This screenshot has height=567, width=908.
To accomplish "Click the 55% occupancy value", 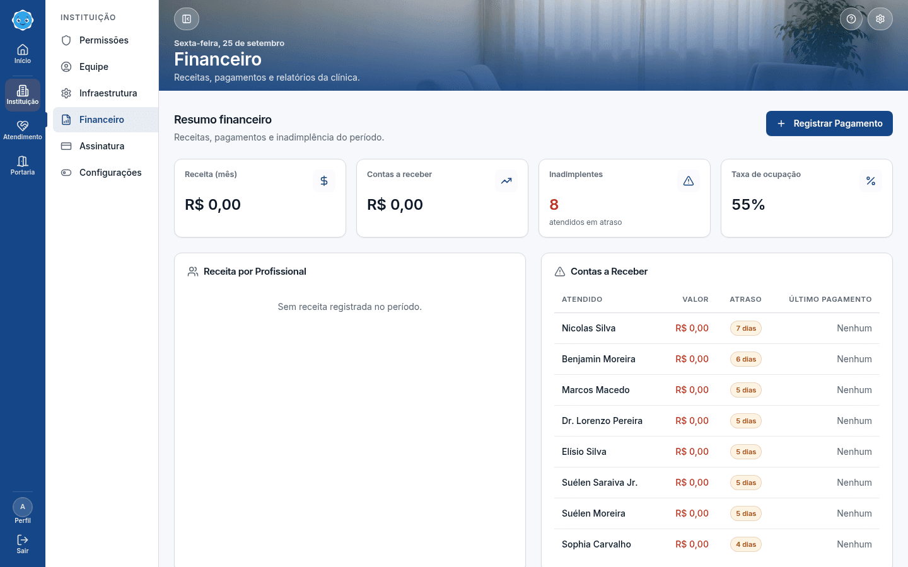I will point(748,205).
